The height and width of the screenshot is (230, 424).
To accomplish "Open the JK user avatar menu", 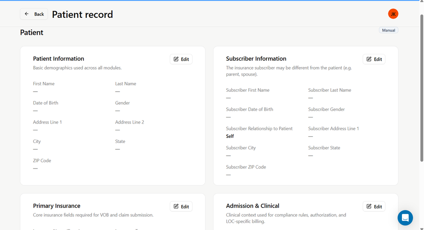I will [x=393, y=14].
